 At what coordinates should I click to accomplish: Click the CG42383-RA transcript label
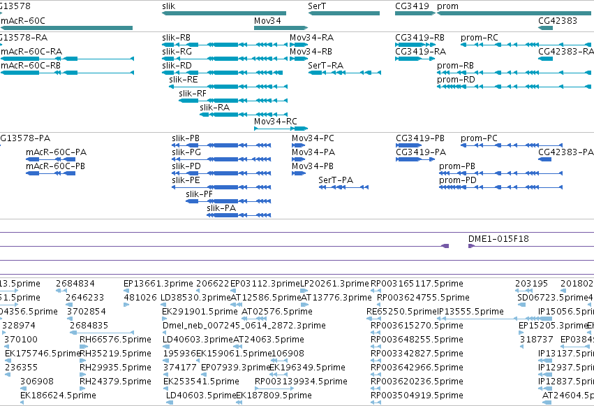coord(565,52)
